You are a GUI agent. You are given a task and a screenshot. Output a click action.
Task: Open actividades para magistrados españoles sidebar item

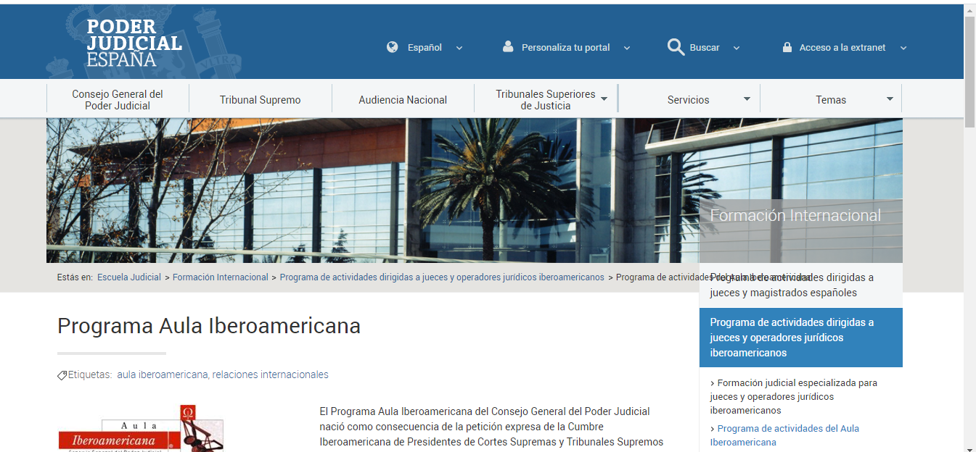pyautogui.click(x=801, y=285)
